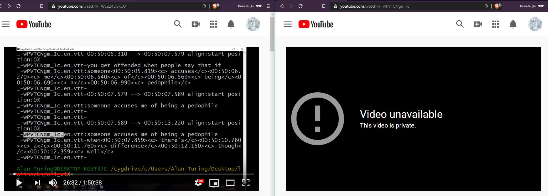Go to YouTube home via left window logo
This screenshot has width=548, height=196.
coord(34,24)
